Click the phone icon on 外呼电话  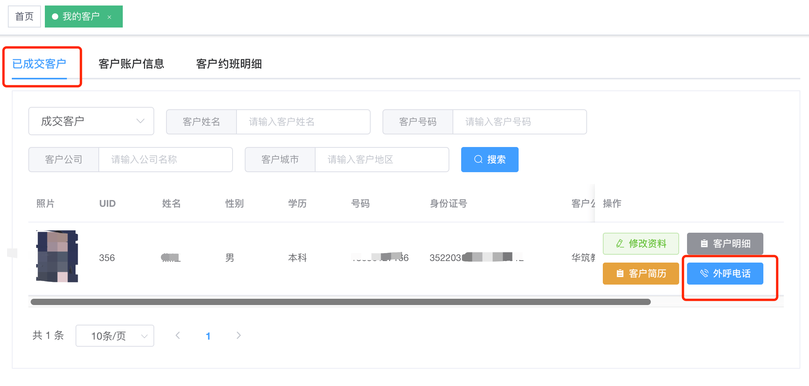[x=704, y=274]
